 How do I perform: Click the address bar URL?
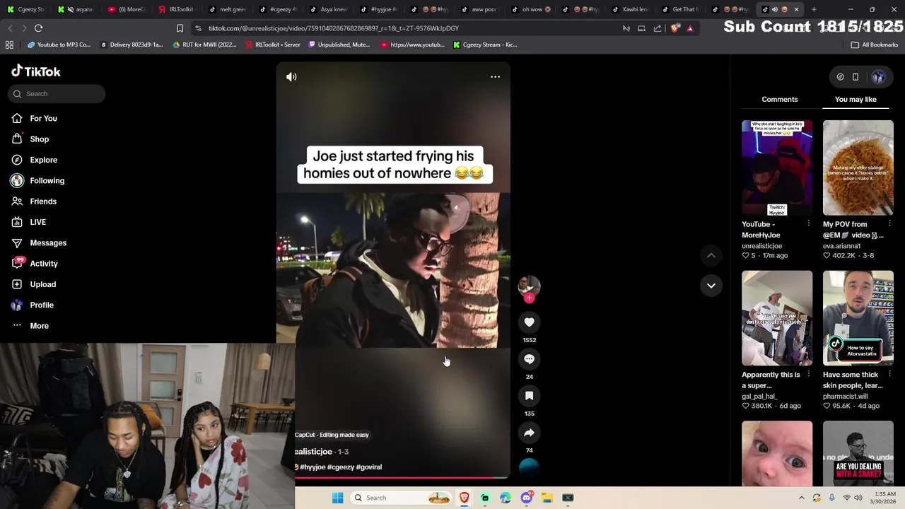click(x=334, y=28)
